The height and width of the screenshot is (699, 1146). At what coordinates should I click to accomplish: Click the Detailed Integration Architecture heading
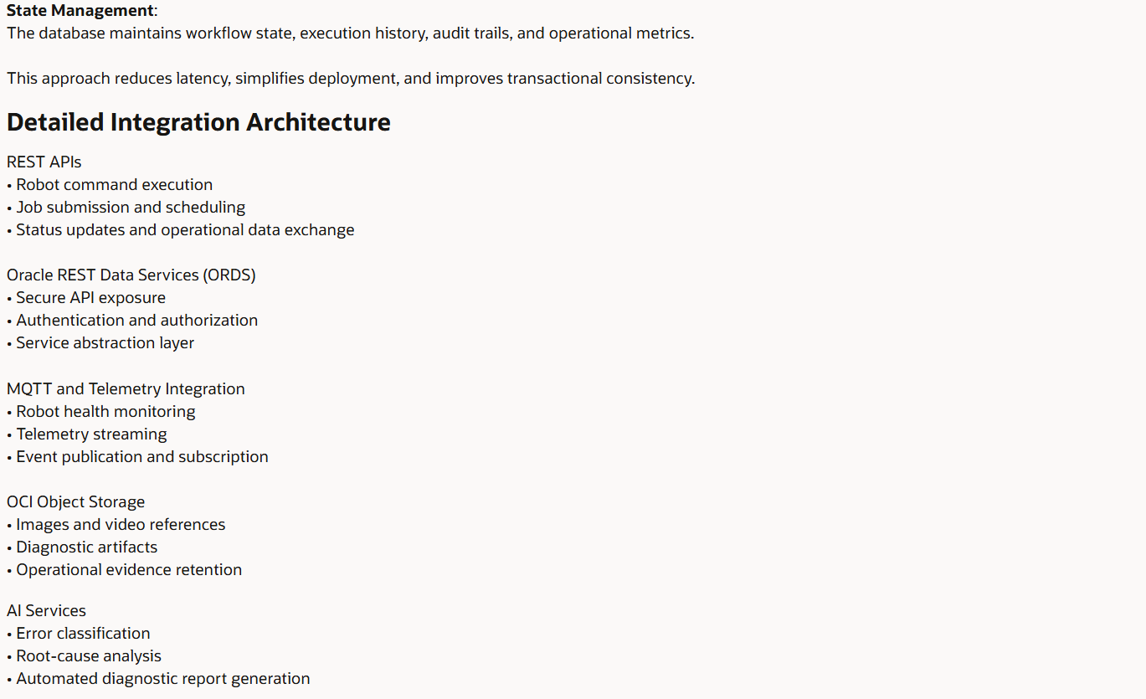click(x=198, y=122)
